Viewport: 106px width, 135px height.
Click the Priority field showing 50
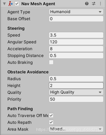[x=76, y=99]
